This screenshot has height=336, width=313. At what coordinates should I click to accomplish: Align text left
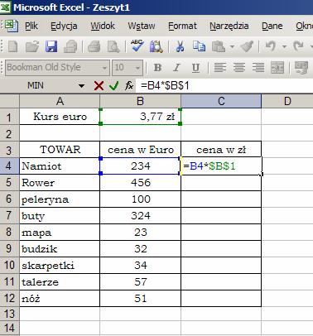220,67
